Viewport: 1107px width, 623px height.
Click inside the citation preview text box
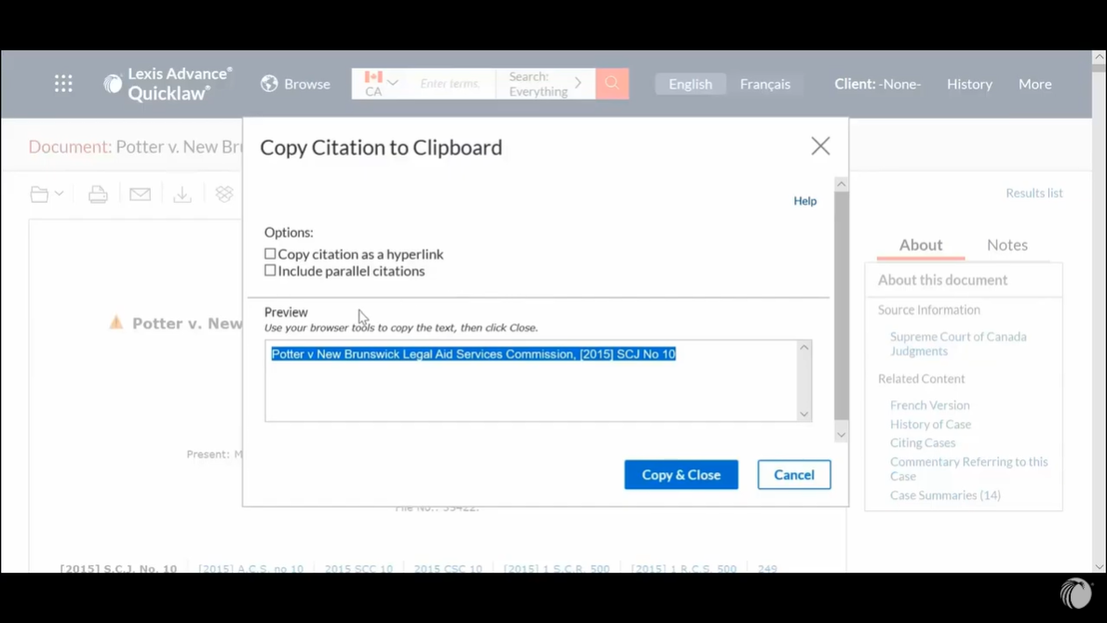click(x=531, y=381)
